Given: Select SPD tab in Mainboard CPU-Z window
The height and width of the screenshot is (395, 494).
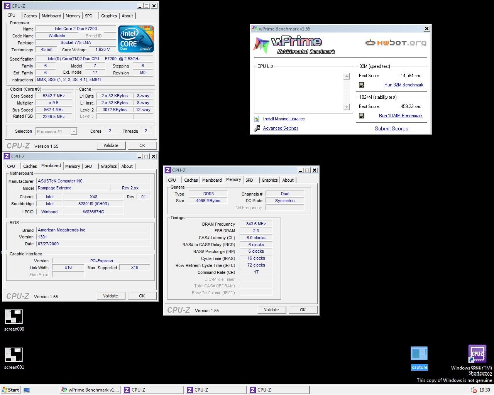Looking at the screenshot, I should (88, 166).
